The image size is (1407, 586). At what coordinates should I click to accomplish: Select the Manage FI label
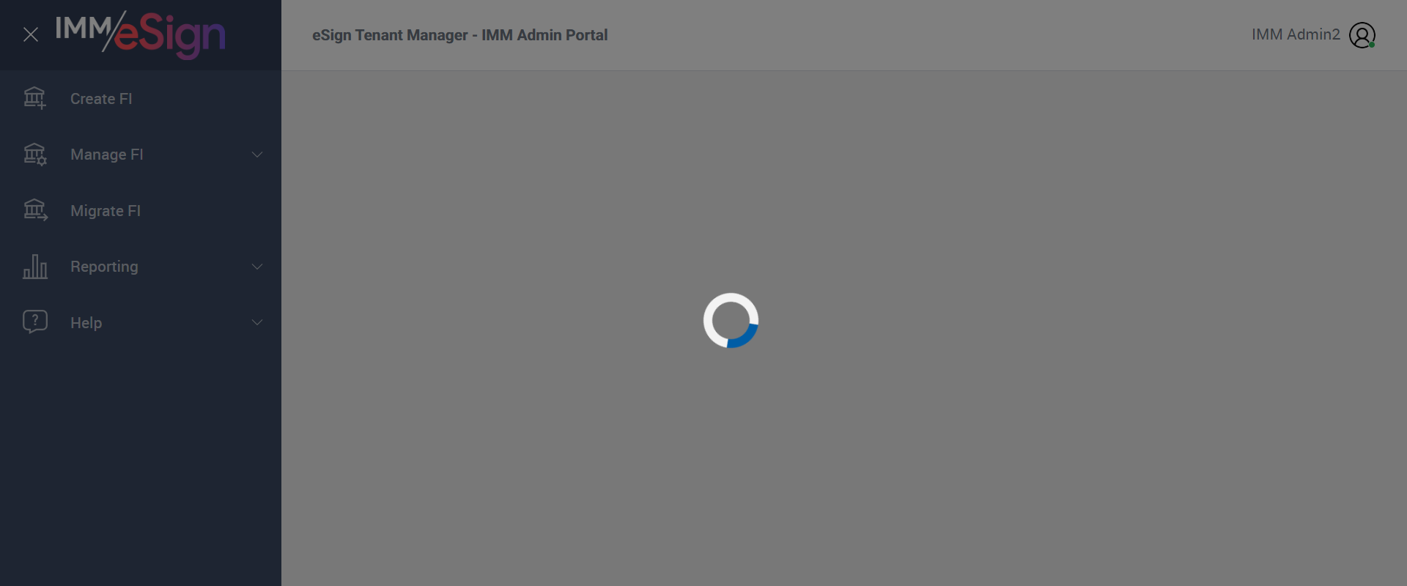[107, 155]
